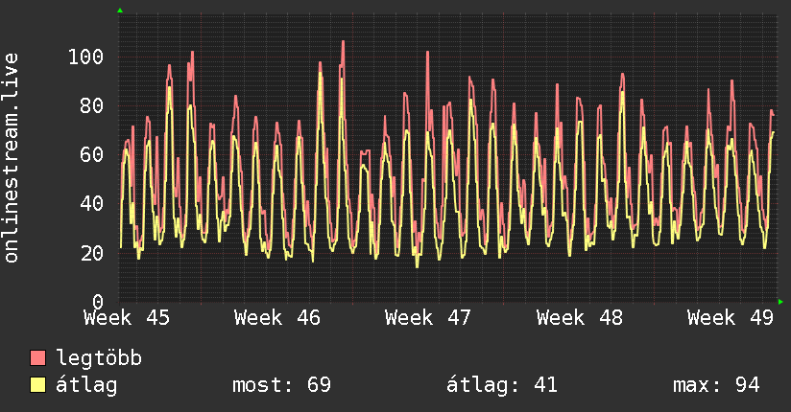Image resolution: width=791 pixels, height=412 pixels.
Task: Click the yellow átlag legend swatch
Action: click(38, 386)
